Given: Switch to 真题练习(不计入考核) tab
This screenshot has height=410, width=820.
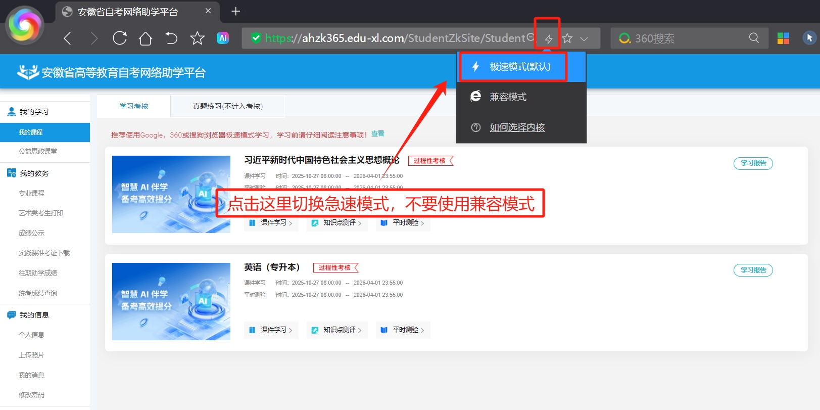Looking at the screenshot, I should 228,106.
